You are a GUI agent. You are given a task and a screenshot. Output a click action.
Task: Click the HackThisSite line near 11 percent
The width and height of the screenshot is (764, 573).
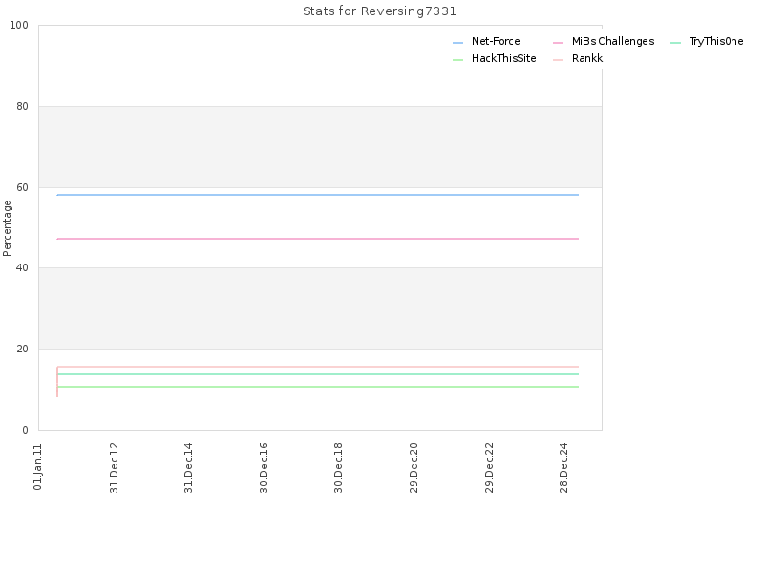[x=318, y=387]
